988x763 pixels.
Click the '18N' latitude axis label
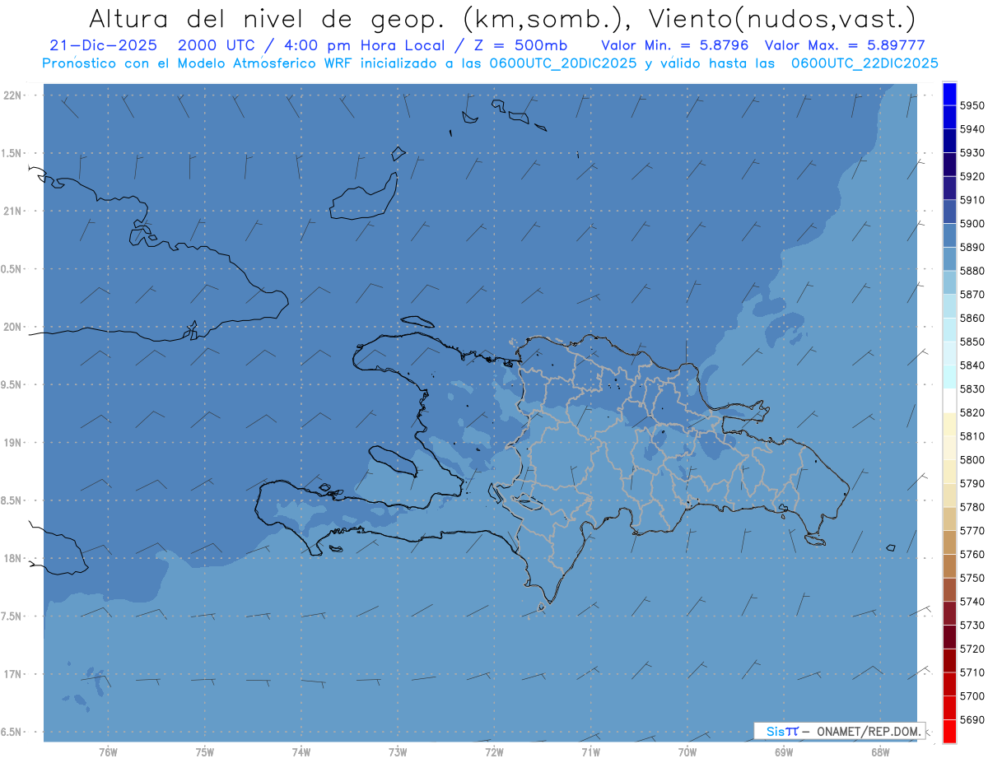(x=13, y=559)
